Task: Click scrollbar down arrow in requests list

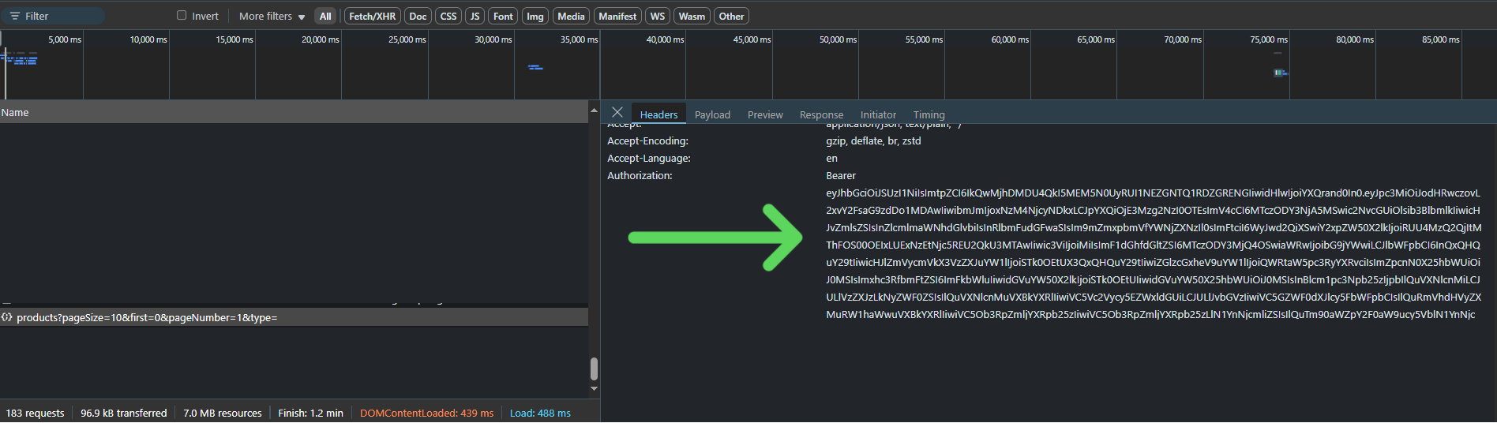Action: (x=594, y=388)
